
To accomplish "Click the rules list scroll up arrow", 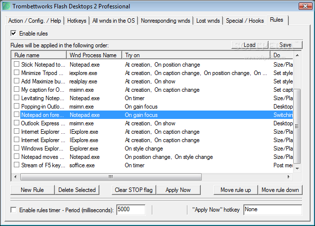I will 297,55.
